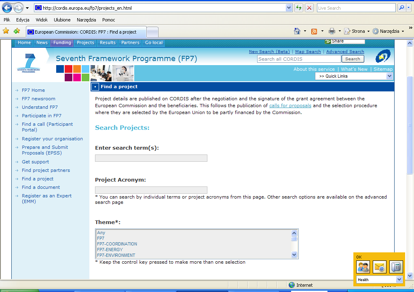Image resolution: width=414 pixels, height=292 pixels.
Task: Click the Seventh Framework Programme logo
Action: 29,63
